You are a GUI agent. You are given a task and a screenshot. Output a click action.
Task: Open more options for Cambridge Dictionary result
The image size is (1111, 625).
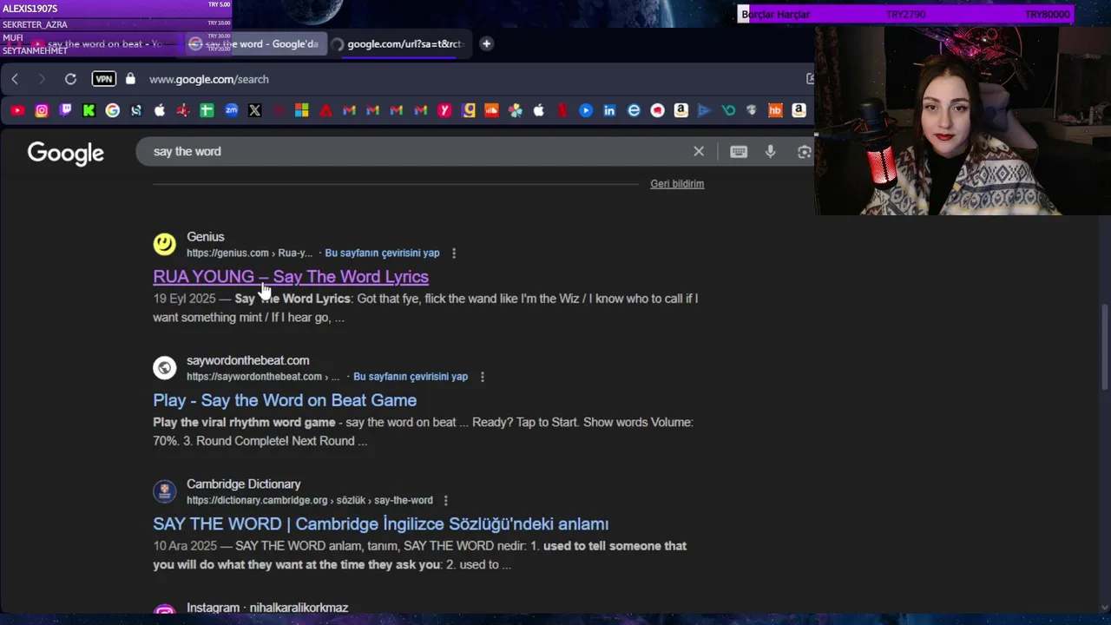click(446, 500)
